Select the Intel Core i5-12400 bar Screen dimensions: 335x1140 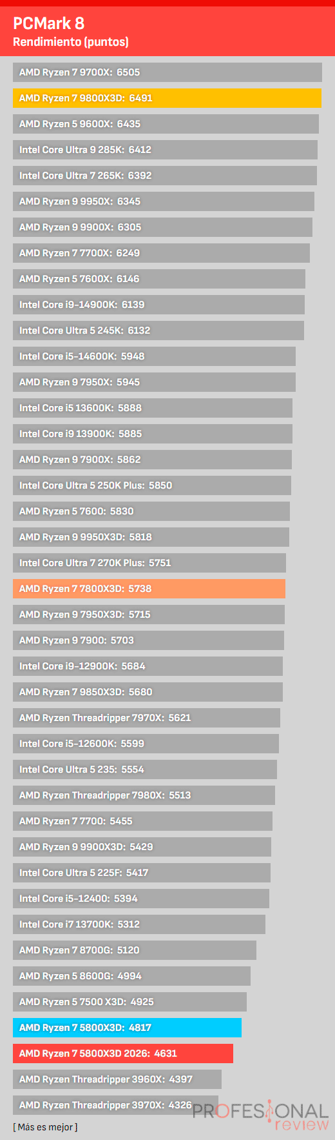[141, 899]
